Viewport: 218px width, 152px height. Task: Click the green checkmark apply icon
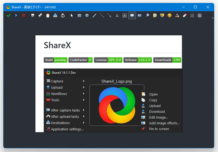(9, 15)
